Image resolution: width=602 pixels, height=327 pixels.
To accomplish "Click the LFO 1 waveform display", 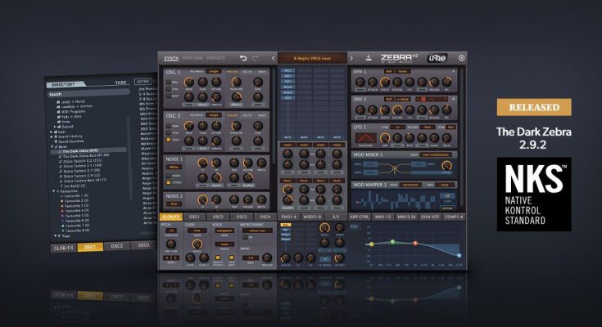I will pos(364,136).
